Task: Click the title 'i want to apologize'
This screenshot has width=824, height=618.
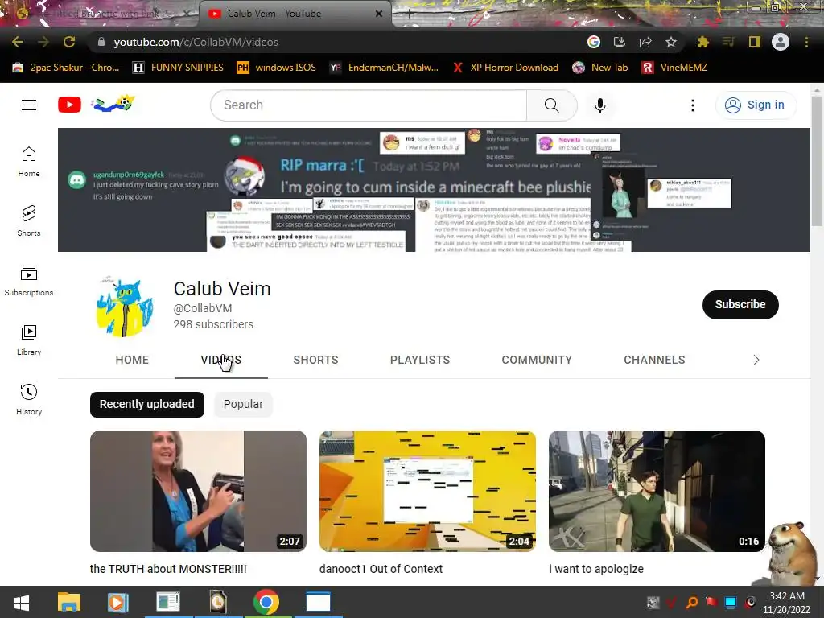Action: [x=596, y=569]
